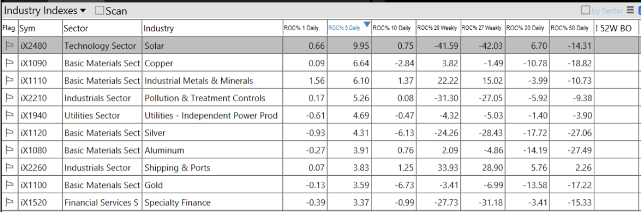The height and width of the screenshot is (214, 641).
Task: Open the iX1940 symbol
Action: coord(33,115)
